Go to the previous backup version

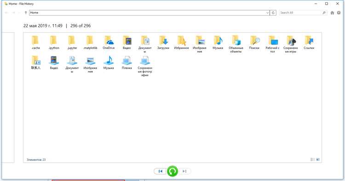160,171
